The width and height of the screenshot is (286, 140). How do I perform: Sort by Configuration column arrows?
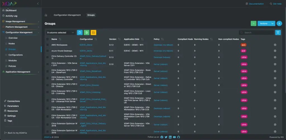tap(96, 39)
